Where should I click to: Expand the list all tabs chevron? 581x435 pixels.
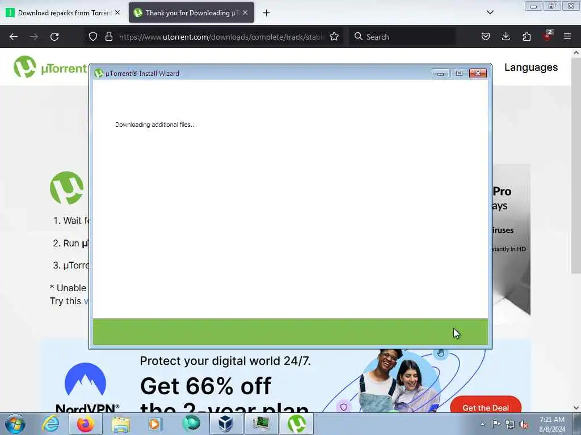click(490, 12)
